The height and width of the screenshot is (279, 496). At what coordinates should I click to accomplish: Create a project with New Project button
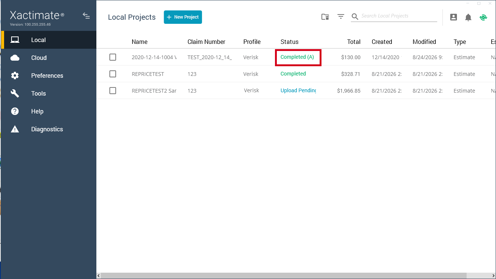tap(183, 17)
